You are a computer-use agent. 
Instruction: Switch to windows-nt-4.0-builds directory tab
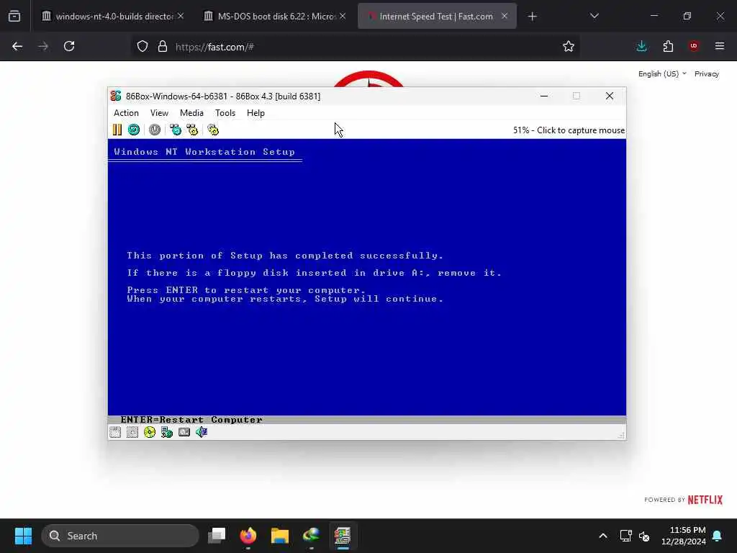pyautogui.click(x=113, y=17)
